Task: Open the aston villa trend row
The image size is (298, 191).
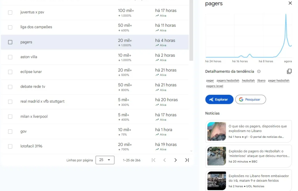Action: tap(29, 57)
